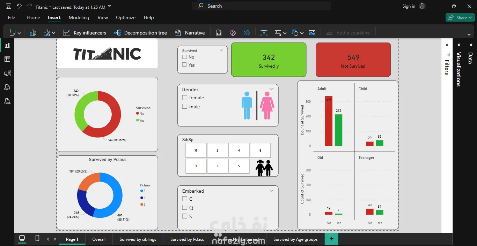Insert a Narrative visual
This screenshot has width=477, height=246.
coord(190,33)
